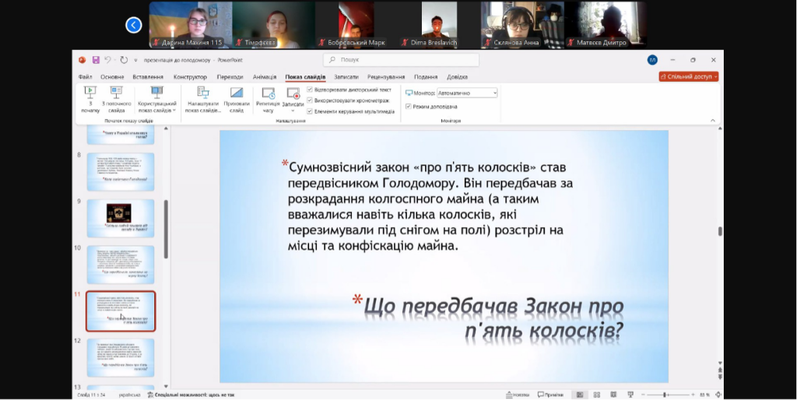Redo action in quick access toolbar
Viewport: 797px width, 400px height.
pyautogui.click(x=124, y=60)
